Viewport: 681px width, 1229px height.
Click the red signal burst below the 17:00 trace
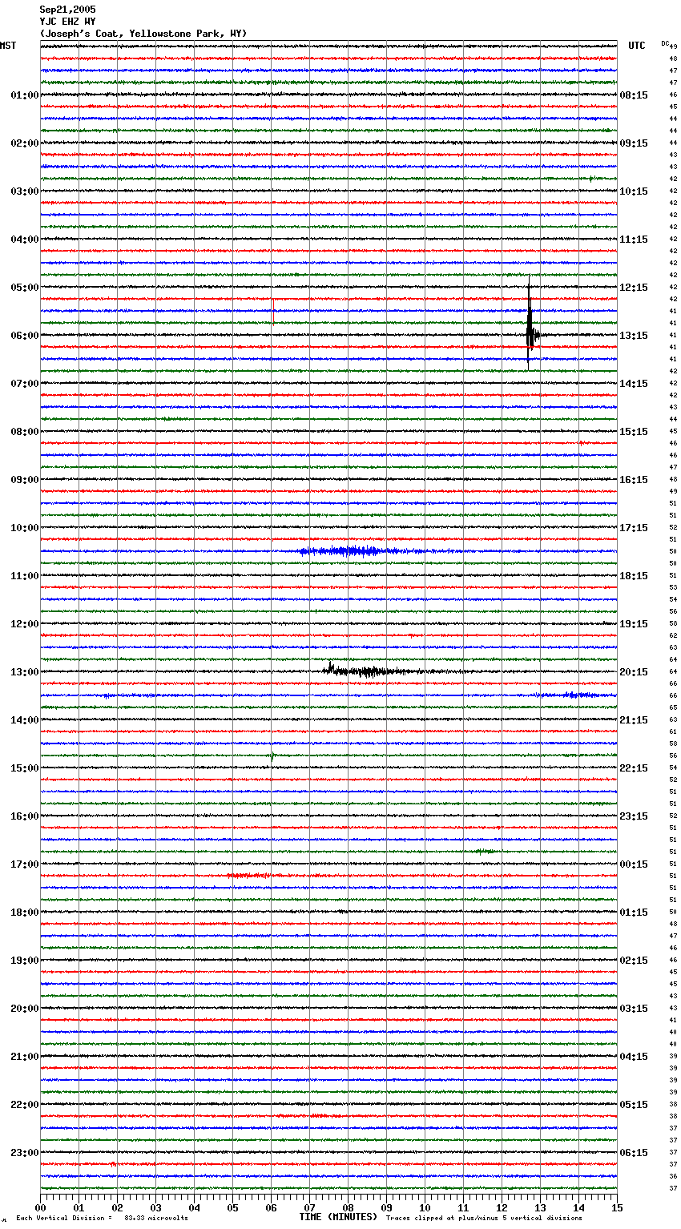coord(248,876)
